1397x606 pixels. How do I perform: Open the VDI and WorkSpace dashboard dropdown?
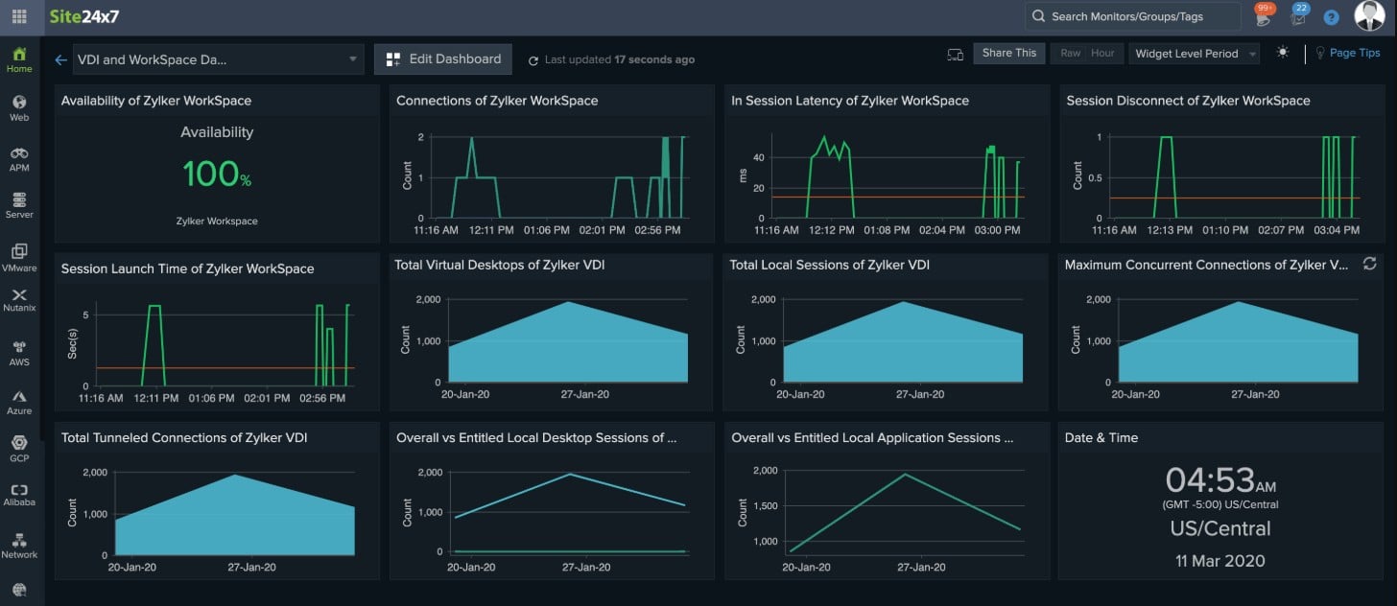point(217,59)
